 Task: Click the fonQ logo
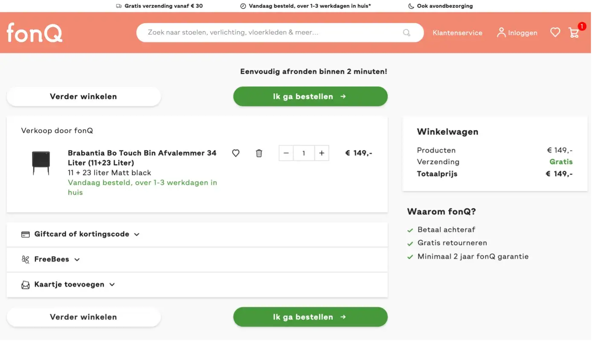point(35,32)
